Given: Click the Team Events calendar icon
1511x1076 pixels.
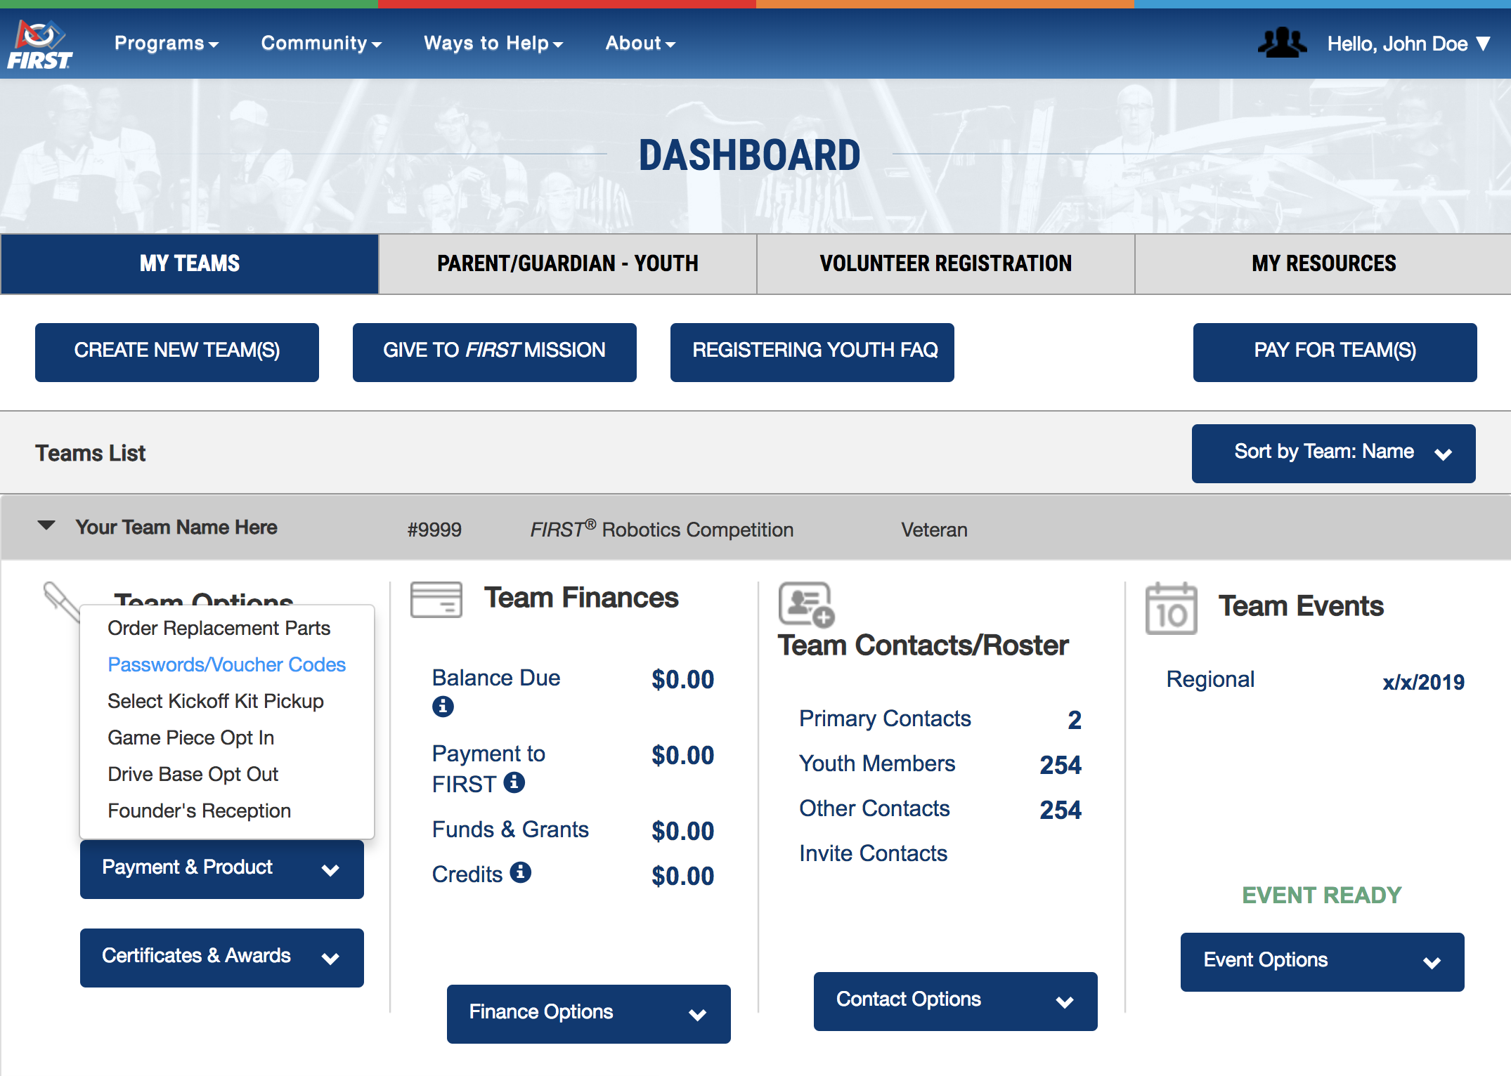Looking at the screenshot, I should (1171, 609).
